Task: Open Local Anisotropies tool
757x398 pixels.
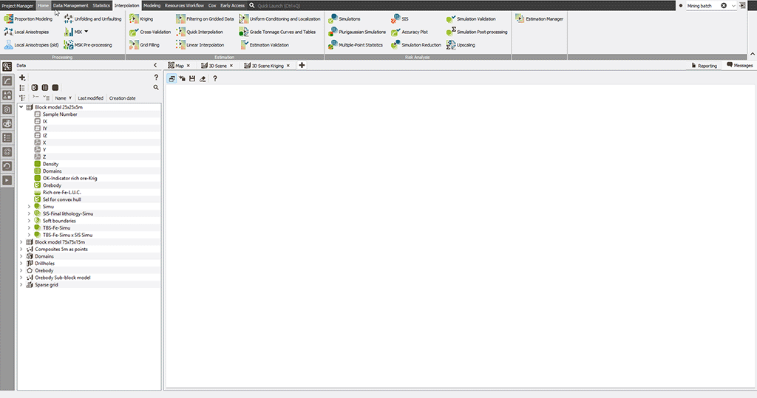Action: pyautogui.click(x=27, y=32)
